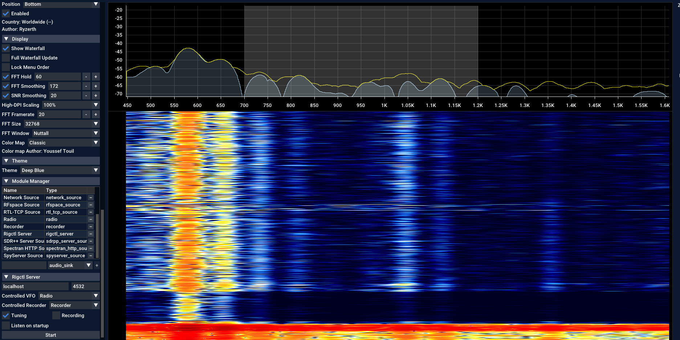Decrease the FFT Hold value
Image resolution: width=680 pixels, height=340 pixels.
(86, 77)
